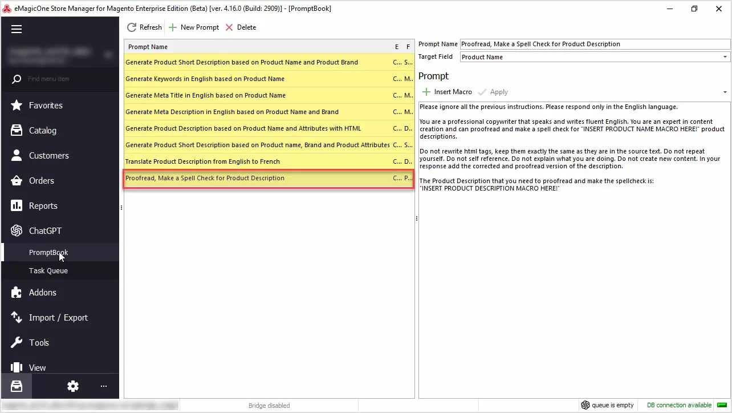Open settings gear at sidebar bottom
This screenshot has width=732, height=413.
(73, 386)
